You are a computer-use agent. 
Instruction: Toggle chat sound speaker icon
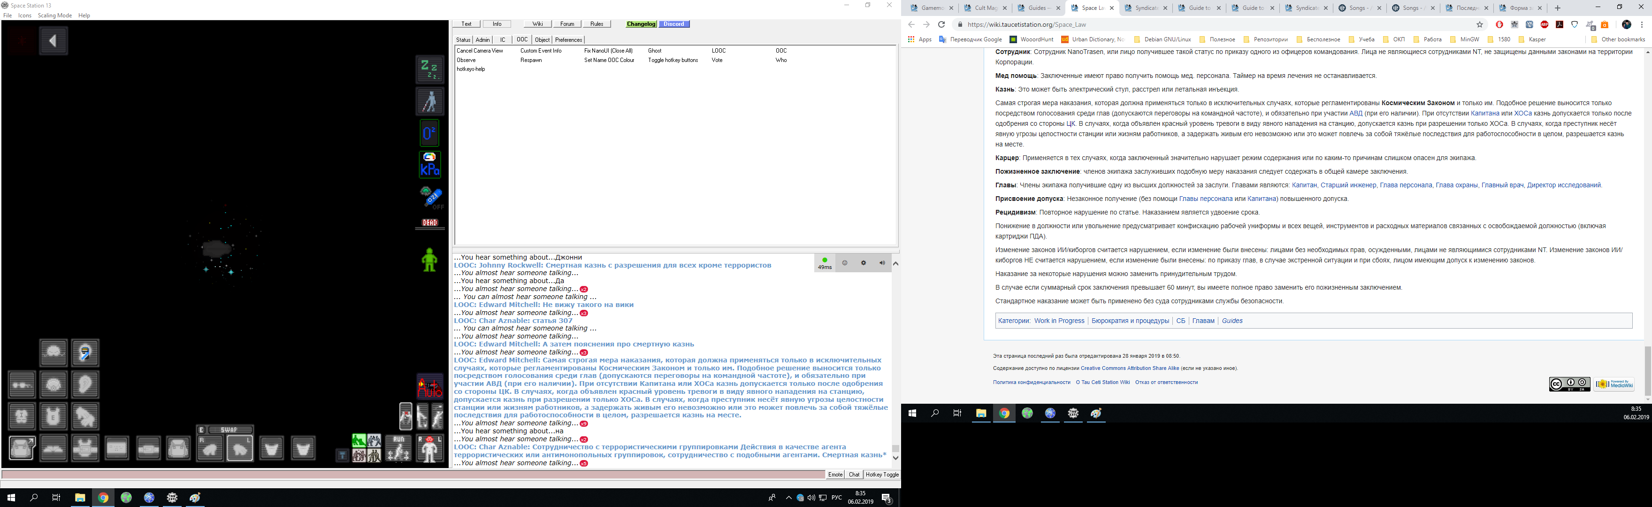882,263
